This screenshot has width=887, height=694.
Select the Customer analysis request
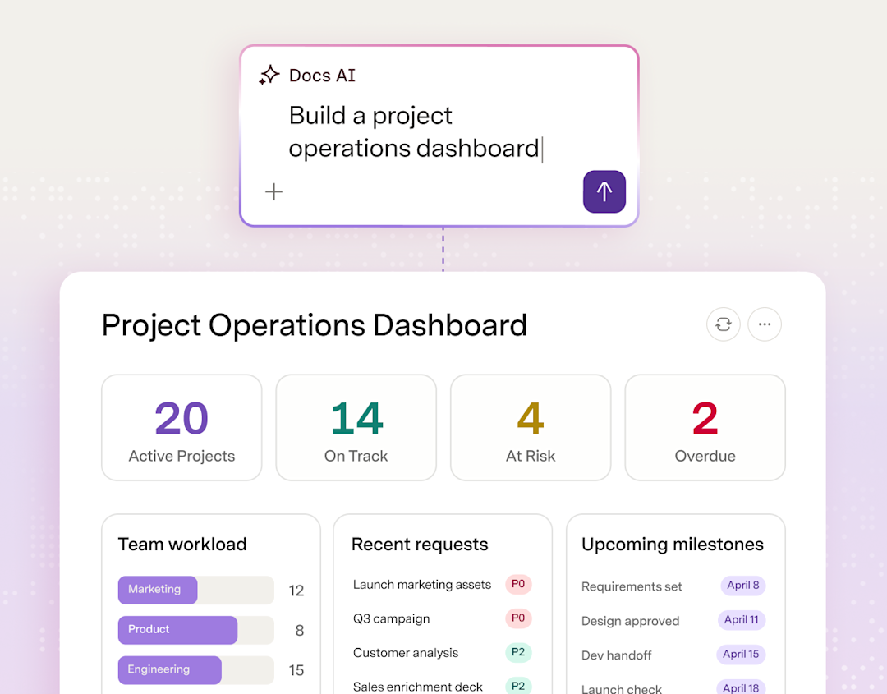point(406,653)
